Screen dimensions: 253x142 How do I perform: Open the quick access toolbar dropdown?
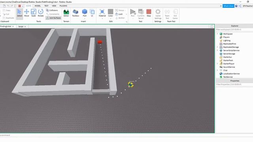click(x=23, y=6)
